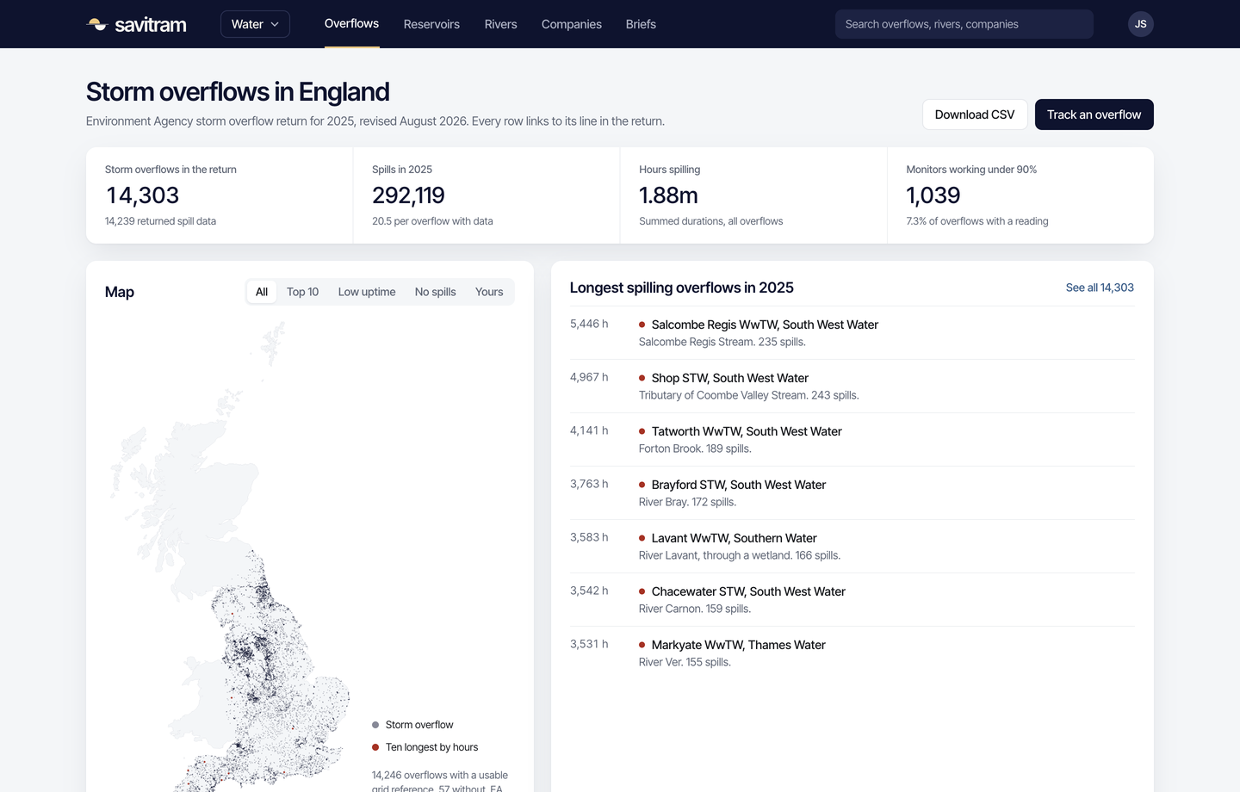
Task: Click the Download CSV button
Action: pos(975,114)
